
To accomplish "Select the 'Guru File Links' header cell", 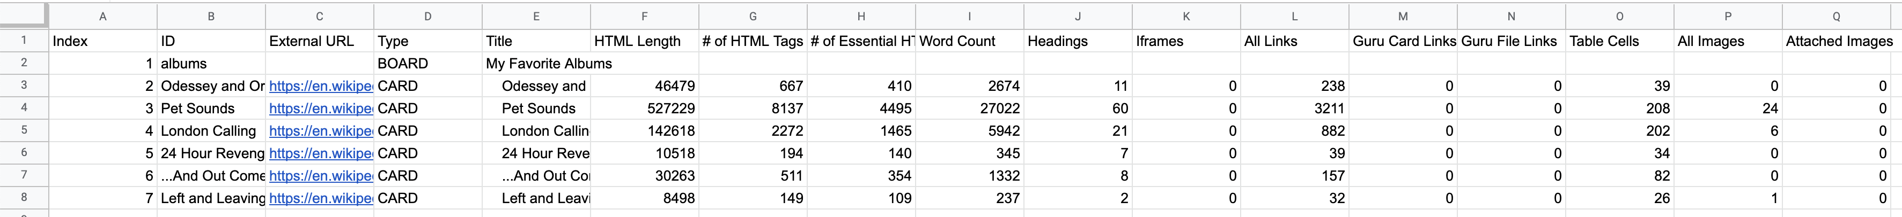I will [1512, 41].
